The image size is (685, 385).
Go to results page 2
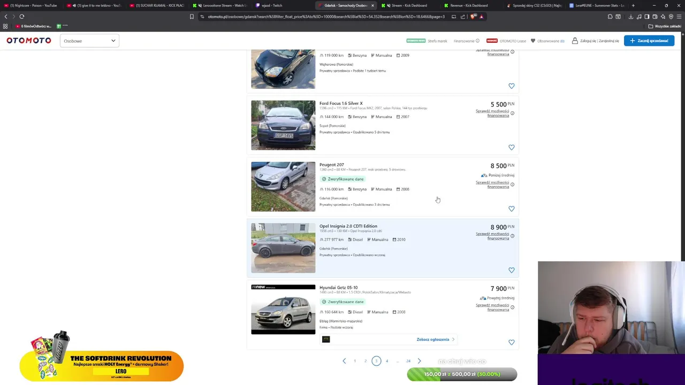366,361
